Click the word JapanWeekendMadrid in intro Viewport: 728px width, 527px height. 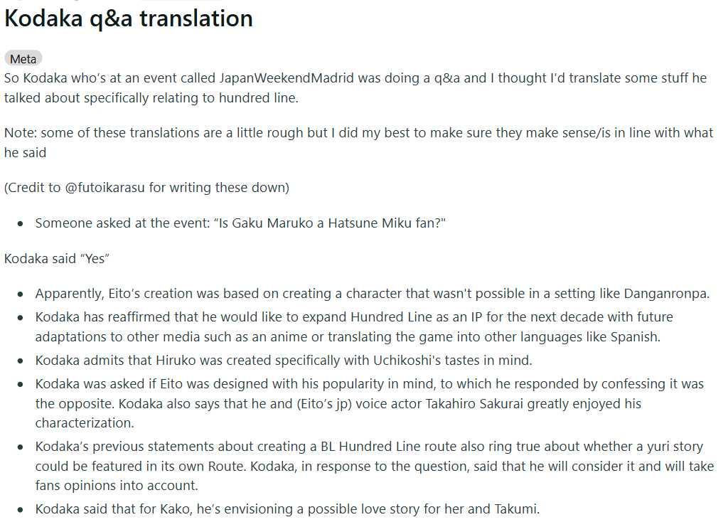287,78
